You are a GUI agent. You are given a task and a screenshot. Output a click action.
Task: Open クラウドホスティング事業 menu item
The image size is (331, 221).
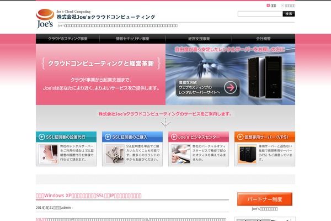click(x=67, y=39)
